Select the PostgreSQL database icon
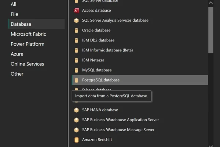The height and width of the screenshot is (147, 220). point(76,80)
